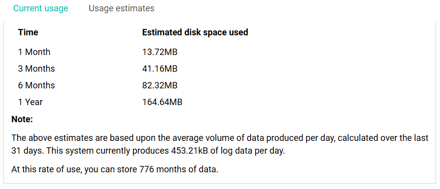Screen dimensions: 440x189
Task: Click the 1 Month row label
Action: click(x=34, y=52)
